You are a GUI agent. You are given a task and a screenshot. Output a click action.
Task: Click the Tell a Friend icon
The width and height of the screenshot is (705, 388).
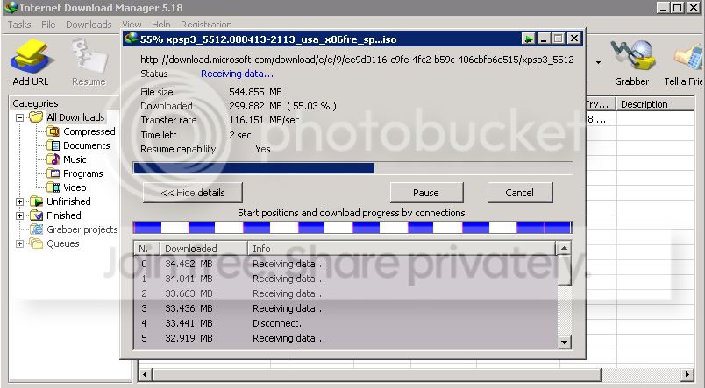688,57
